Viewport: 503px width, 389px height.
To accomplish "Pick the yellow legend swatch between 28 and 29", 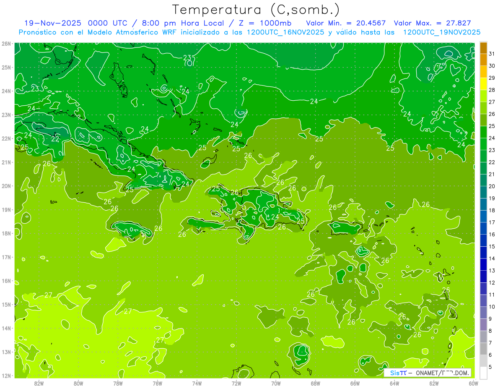I will [x=483, y=84].
